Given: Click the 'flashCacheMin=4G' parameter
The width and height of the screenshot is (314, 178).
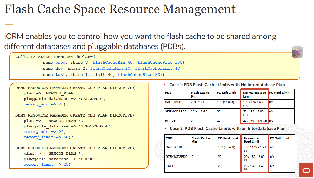Looking at the screenshot, I should click(113, 63).
